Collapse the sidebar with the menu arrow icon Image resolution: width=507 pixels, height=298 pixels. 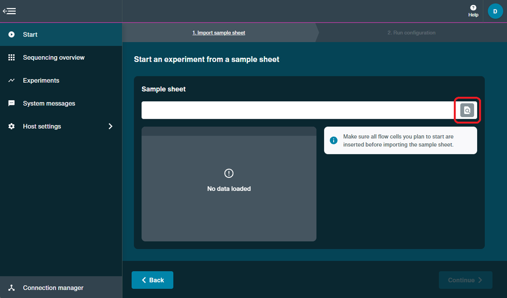pyautogui.click(x=9, y=11)
